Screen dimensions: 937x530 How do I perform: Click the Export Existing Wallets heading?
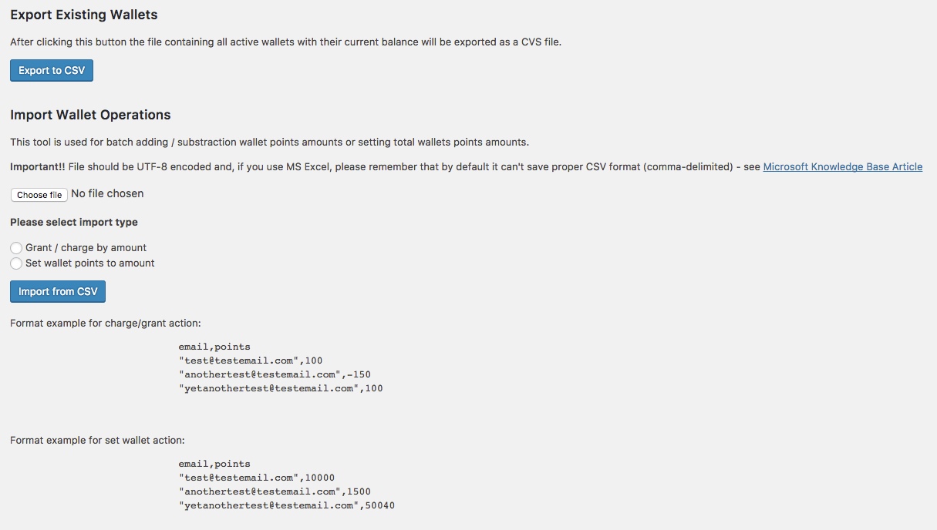point(84,15)
